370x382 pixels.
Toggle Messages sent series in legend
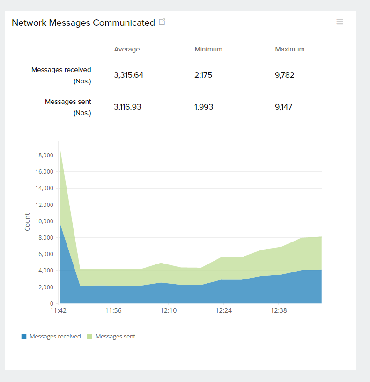click(115, 336)
